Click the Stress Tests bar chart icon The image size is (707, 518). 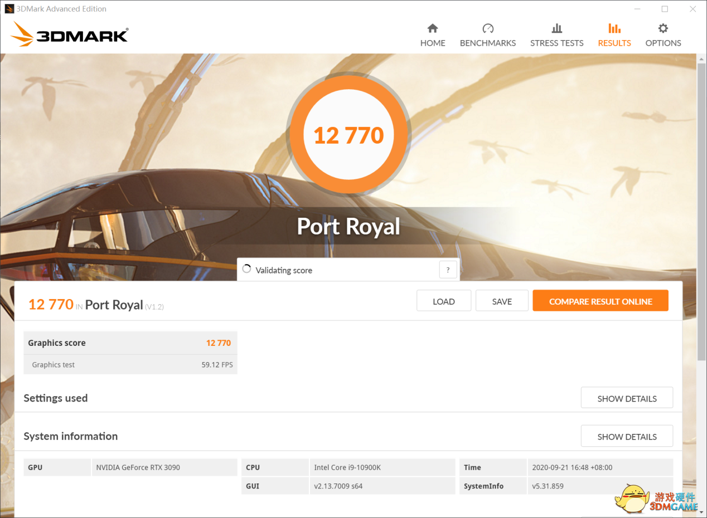(x=556, y=28)
